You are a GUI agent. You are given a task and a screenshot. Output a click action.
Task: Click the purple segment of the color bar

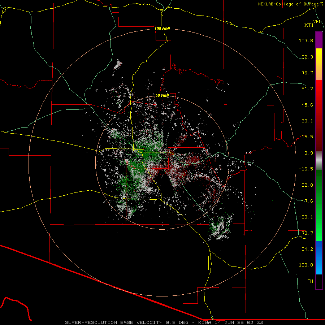click(x=319, y=40)
